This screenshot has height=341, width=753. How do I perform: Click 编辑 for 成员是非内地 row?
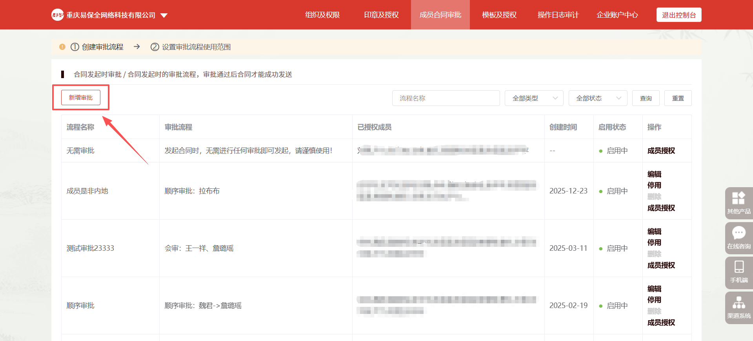click(x=654, y=174)
